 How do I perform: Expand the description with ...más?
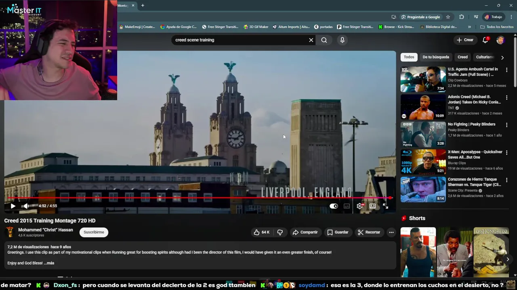[x=49, y=263]
